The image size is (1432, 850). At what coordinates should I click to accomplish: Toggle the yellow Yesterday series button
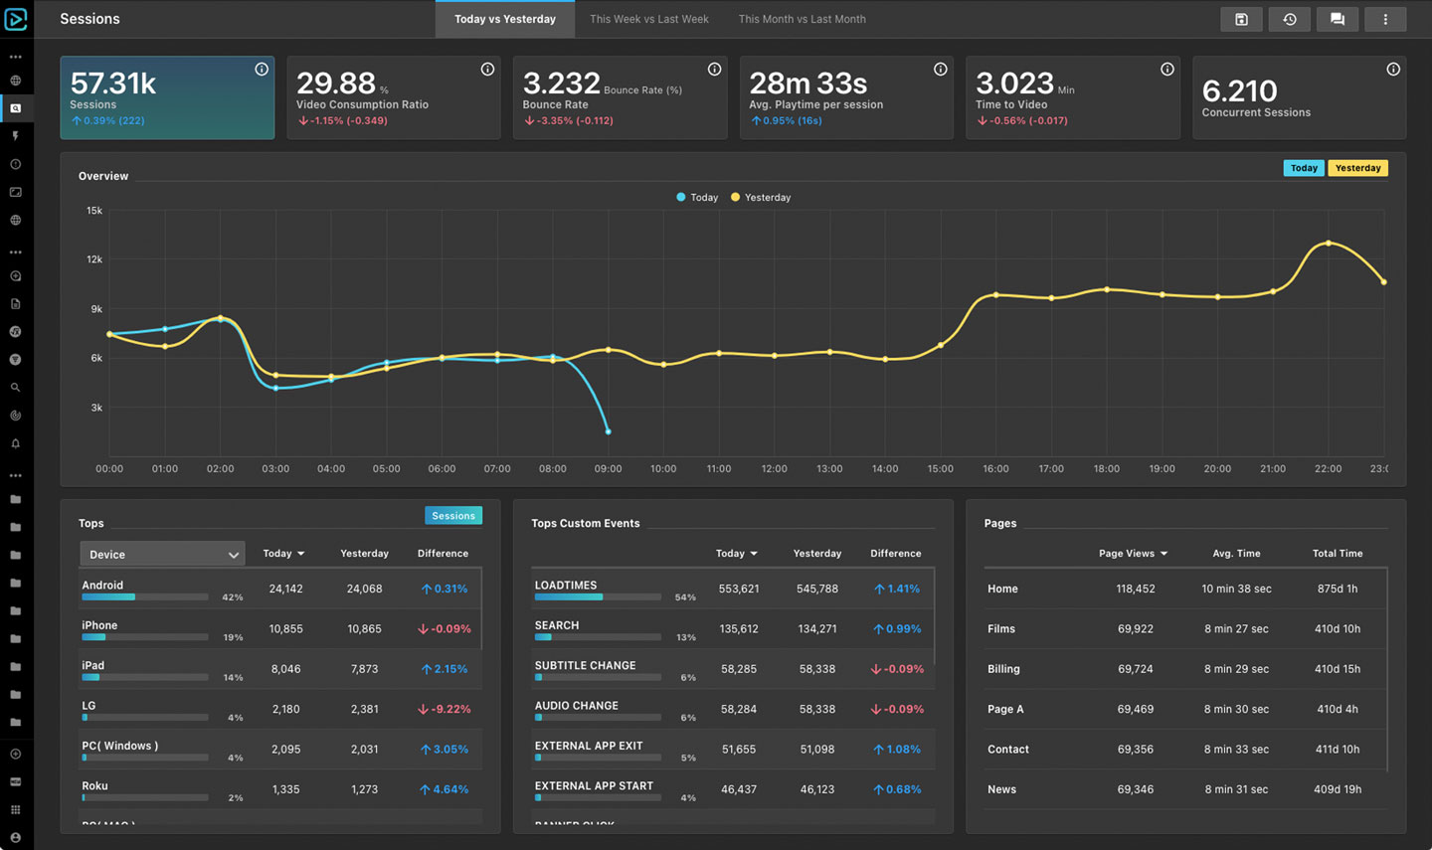[1357, 168]
